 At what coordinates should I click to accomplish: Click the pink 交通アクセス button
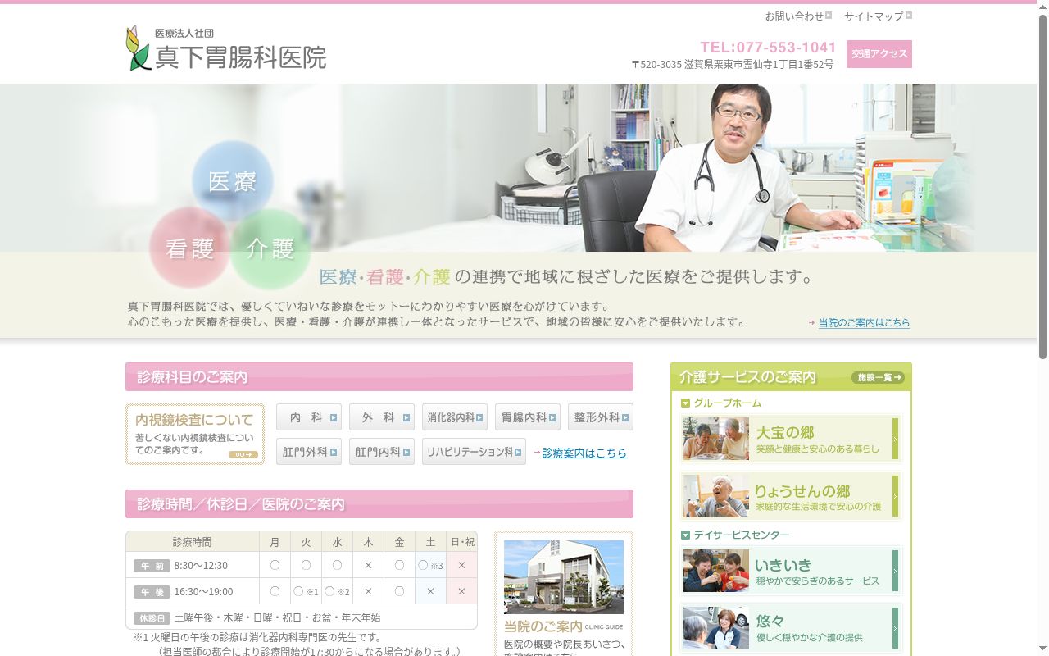tap(879, 54)
